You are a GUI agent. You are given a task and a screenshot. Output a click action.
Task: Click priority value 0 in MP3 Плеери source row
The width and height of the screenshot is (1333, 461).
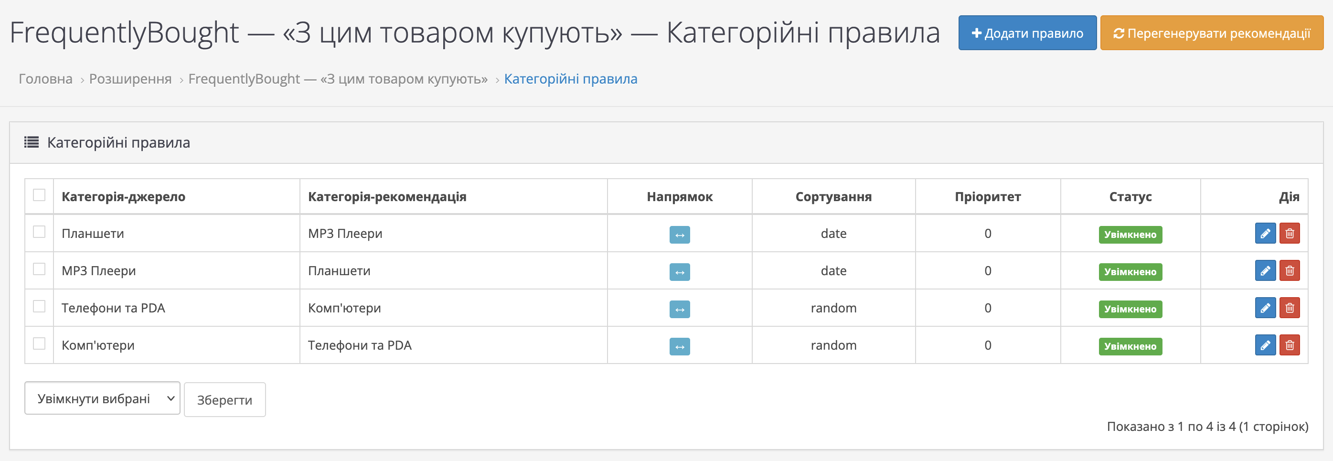pos(987,270)
